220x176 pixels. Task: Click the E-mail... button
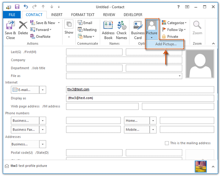pos(25,90)
